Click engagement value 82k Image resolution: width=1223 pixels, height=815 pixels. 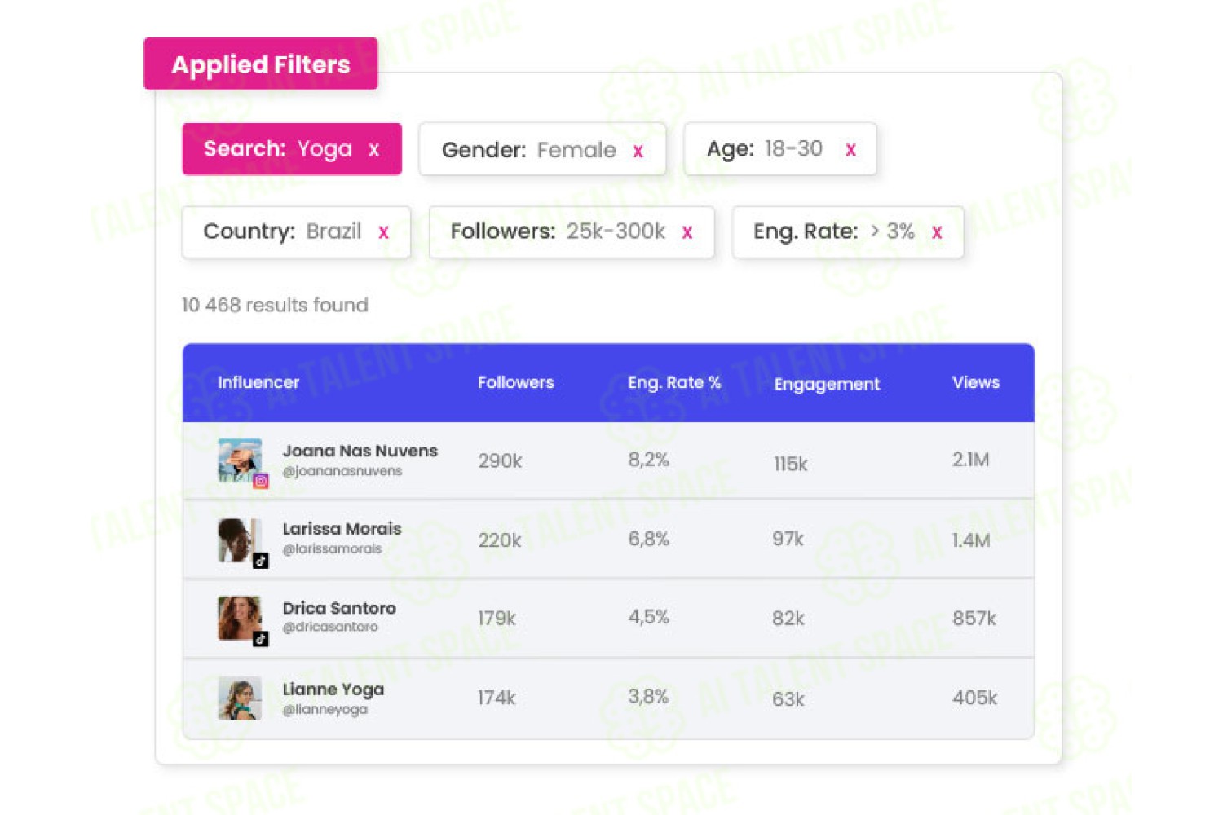pos(788,619)
